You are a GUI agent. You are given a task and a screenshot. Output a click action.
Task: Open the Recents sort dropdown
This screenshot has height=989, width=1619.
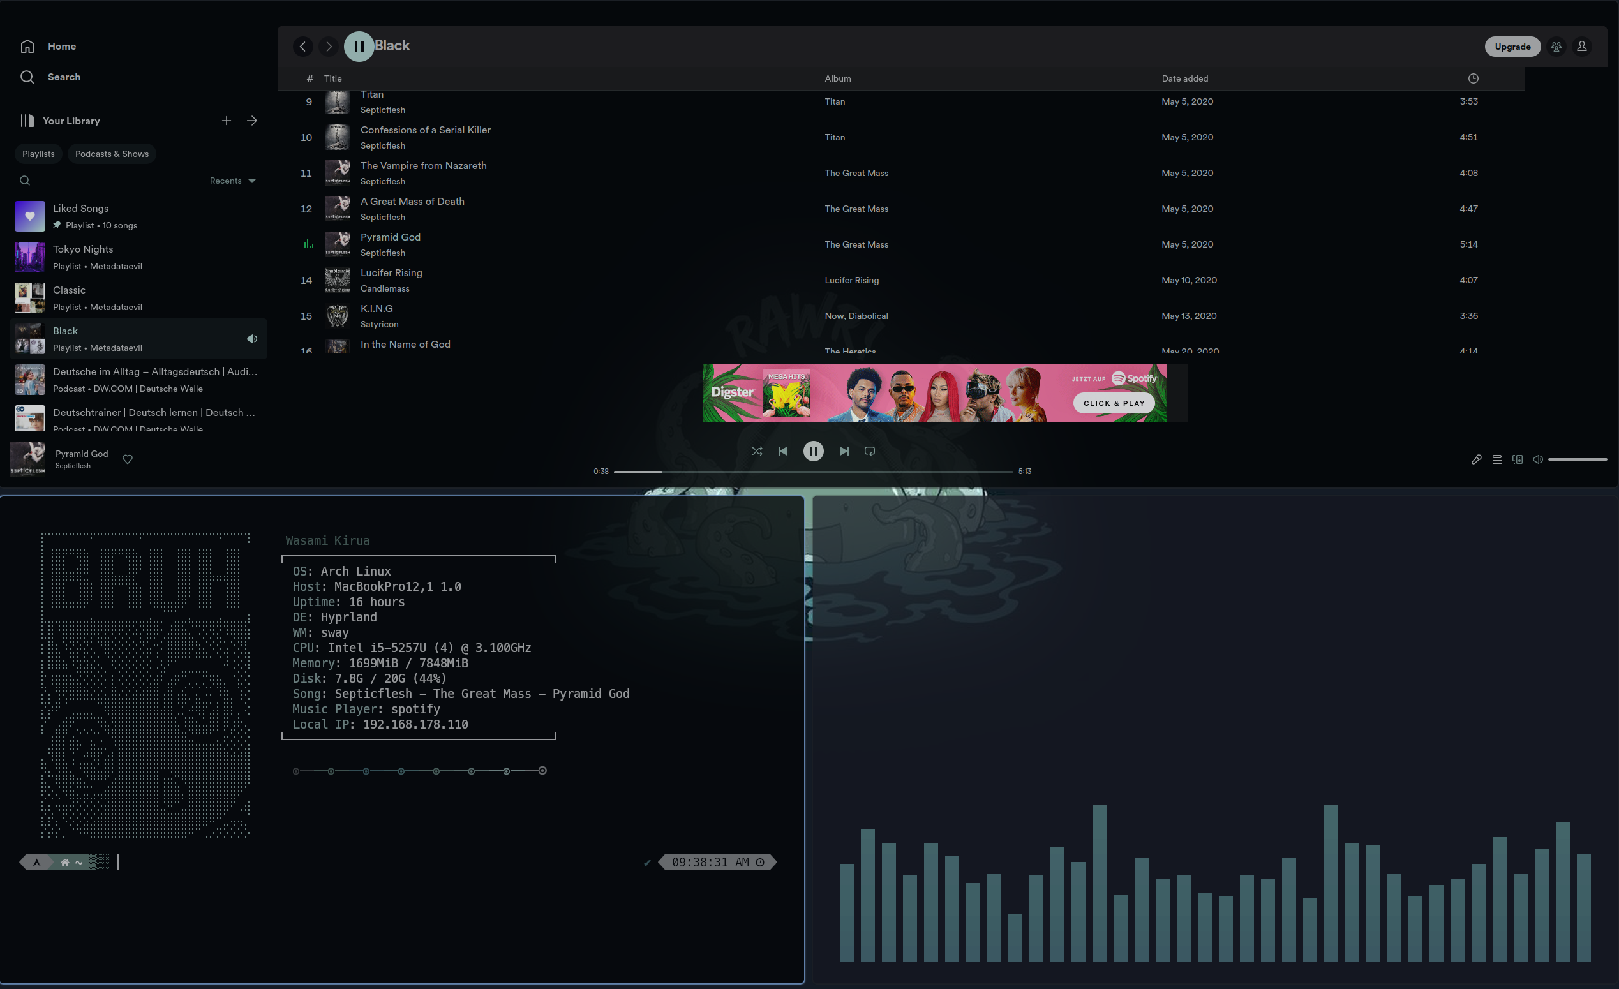click(x=232, y=181)
